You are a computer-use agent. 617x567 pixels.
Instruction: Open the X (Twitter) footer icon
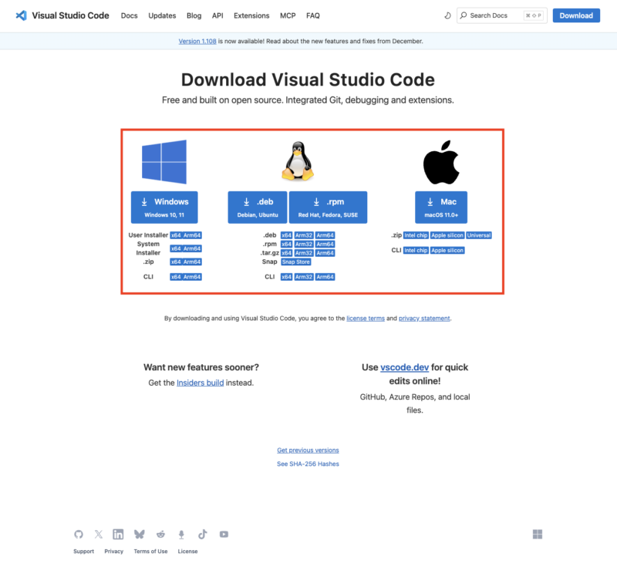[98, 534]
